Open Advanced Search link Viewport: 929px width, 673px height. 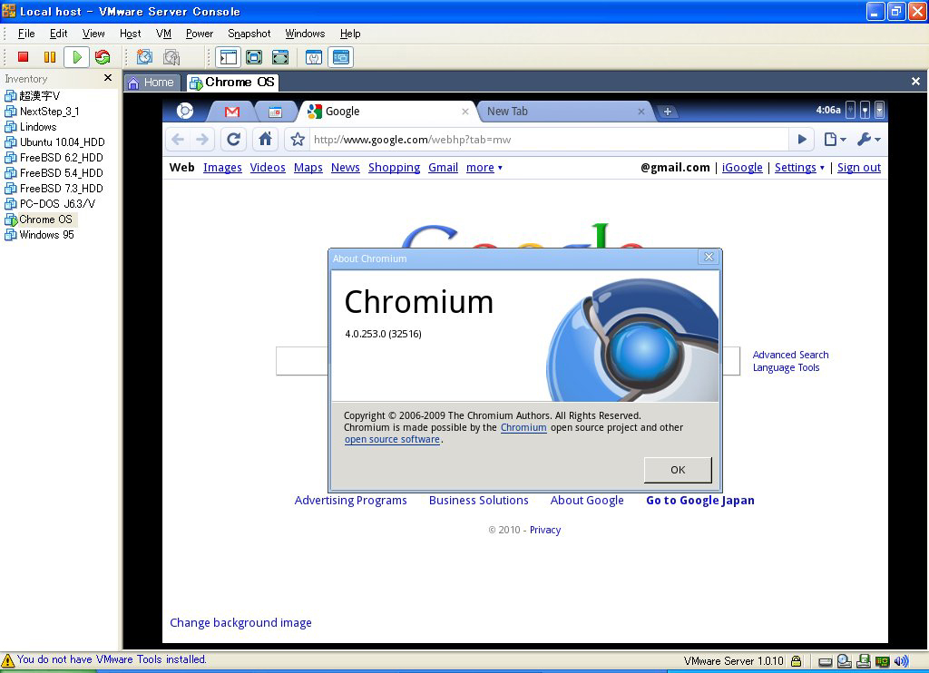click(790, 355)
